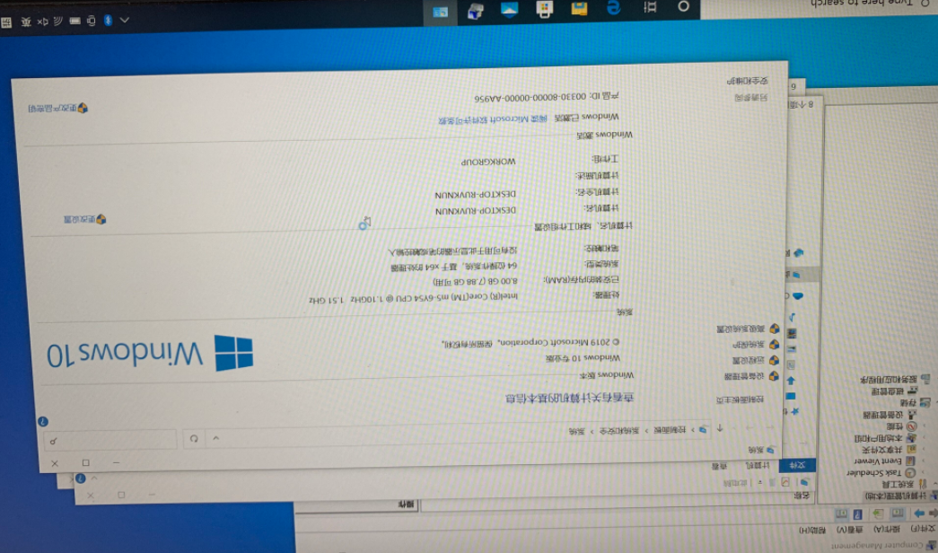Select 磁盘管理 in the console tree

887,391
